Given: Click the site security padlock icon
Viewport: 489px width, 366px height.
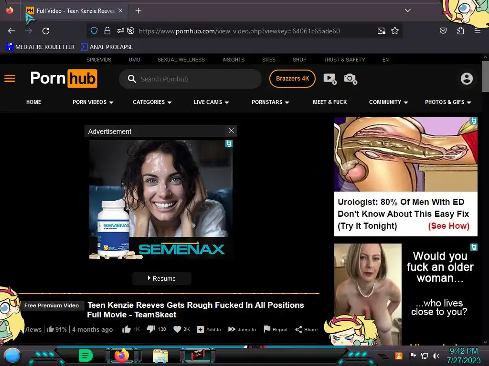Looking at the screenshot, I should (107, 30).
